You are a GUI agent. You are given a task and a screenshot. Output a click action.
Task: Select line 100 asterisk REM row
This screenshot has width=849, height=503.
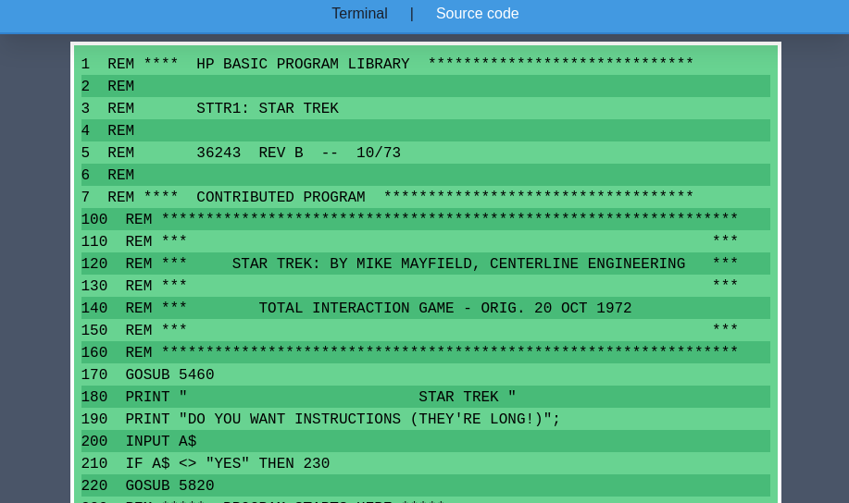[426, 219]
